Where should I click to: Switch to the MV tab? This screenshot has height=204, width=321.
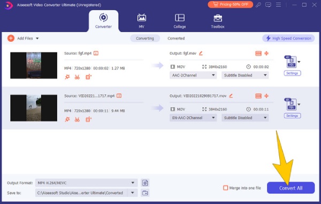[x=141, y=21]
